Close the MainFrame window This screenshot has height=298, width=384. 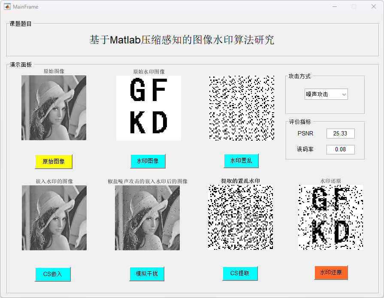(x=373, y=6)
